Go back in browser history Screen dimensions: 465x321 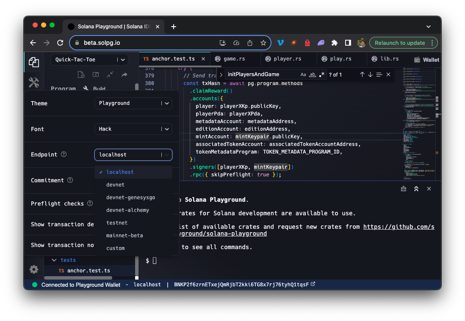[x=33, y=43]
